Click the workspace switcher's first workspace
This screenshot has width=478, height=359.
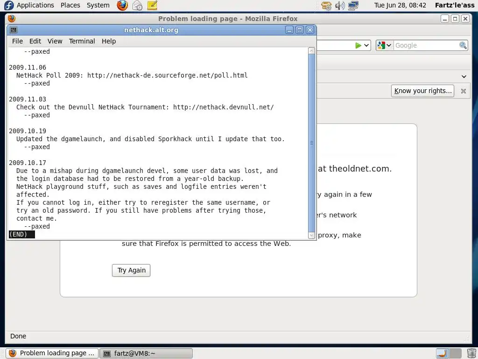pyautogui.click(x=442, y=353)
